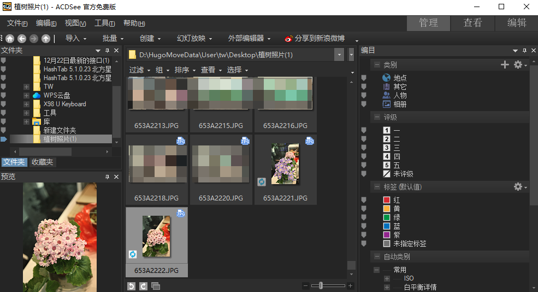Zoom out thumbnails with minus icon
Image resolution: width=538 pixels, height=292 pixels.
pos(305,286)
